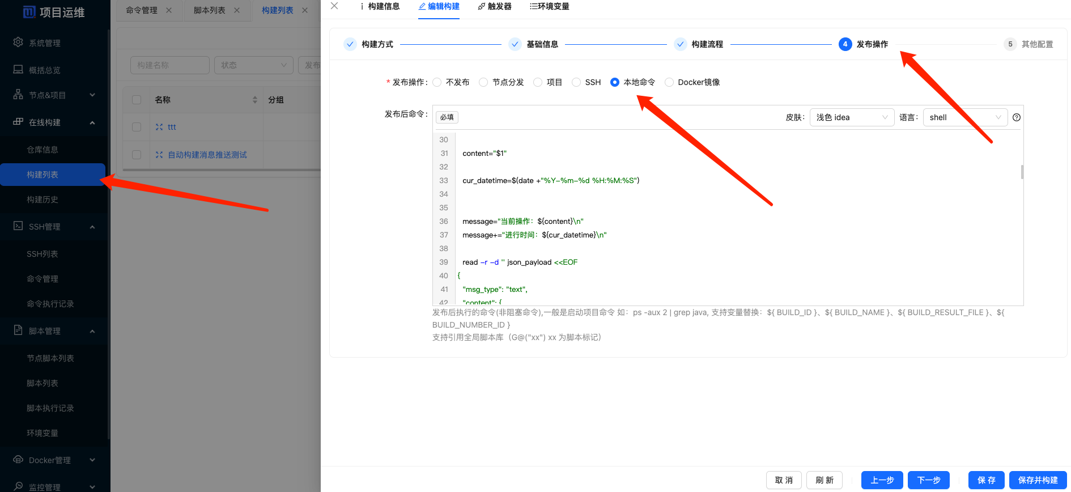Collapse the 在线构建 sidebar section
This screenshot has width=1071, height=492.
pyautogui.click(x=92, y=122)
